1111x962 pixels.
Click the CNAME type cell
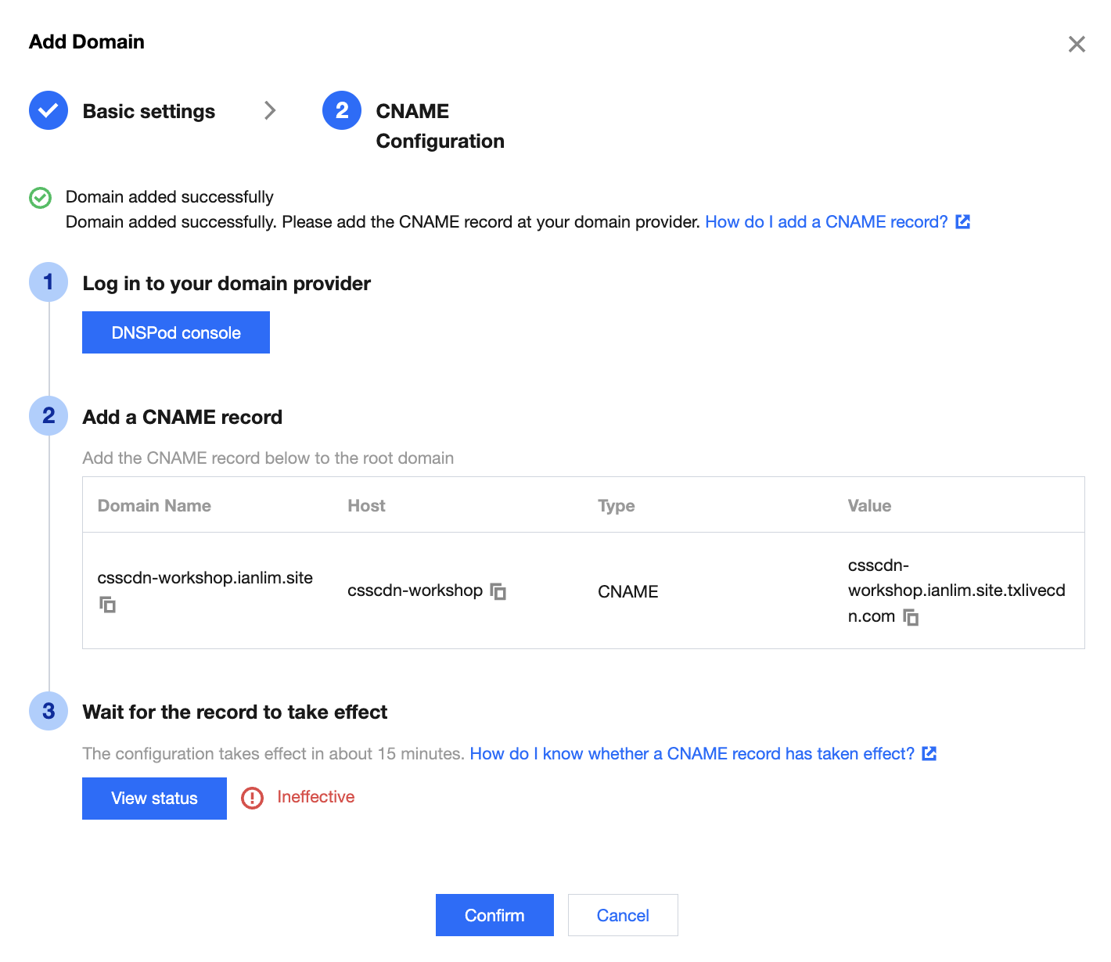[628, 592]
